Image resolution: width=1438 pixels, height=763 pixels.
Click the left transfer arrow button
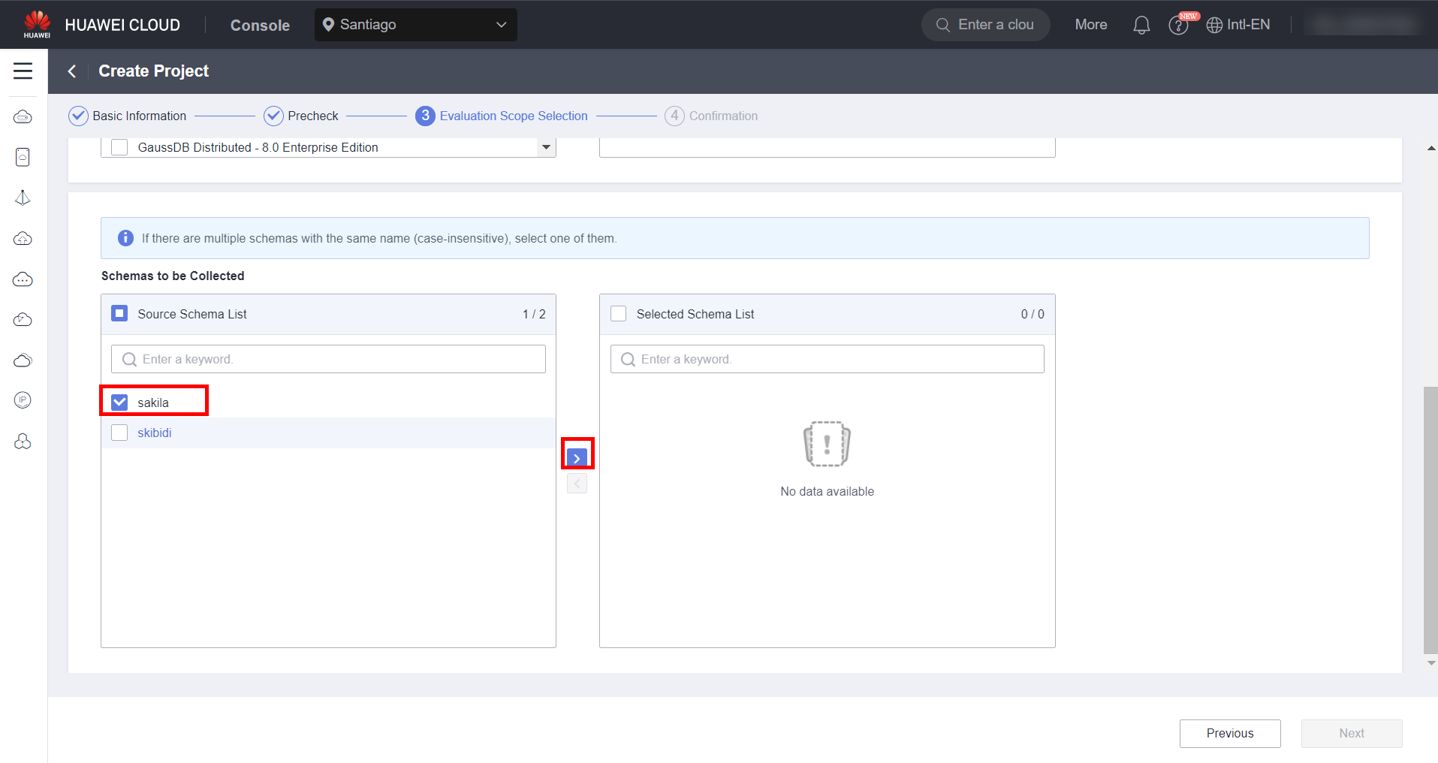point(577,484)
